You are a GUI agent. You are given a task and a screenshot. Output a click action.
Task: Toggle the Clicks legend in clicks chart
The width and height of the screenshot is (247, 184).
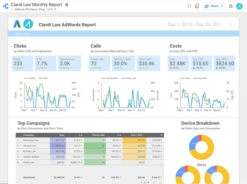pyautogui.click(x=30, y=78)
